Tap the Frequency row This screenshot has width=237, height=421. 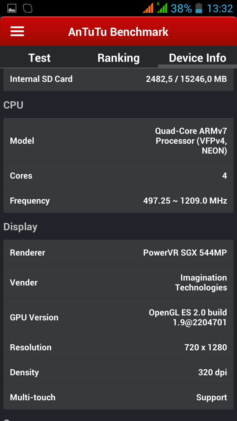118,201
